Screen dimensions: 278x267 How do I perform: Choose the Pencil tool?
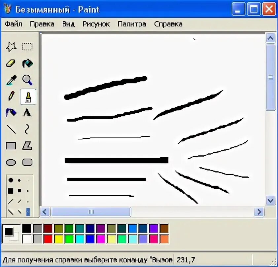11,96
